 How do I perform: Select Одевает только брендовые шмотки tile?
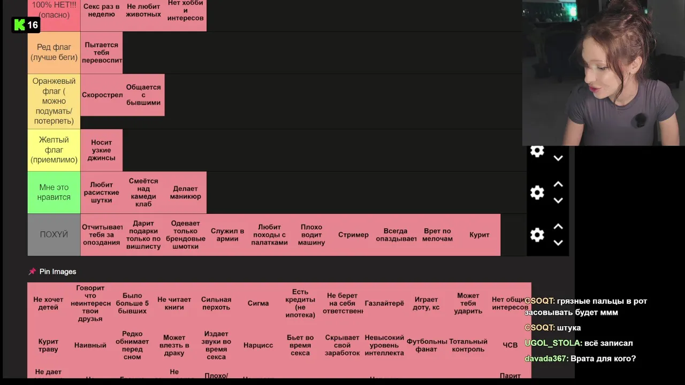pos(185,235)
